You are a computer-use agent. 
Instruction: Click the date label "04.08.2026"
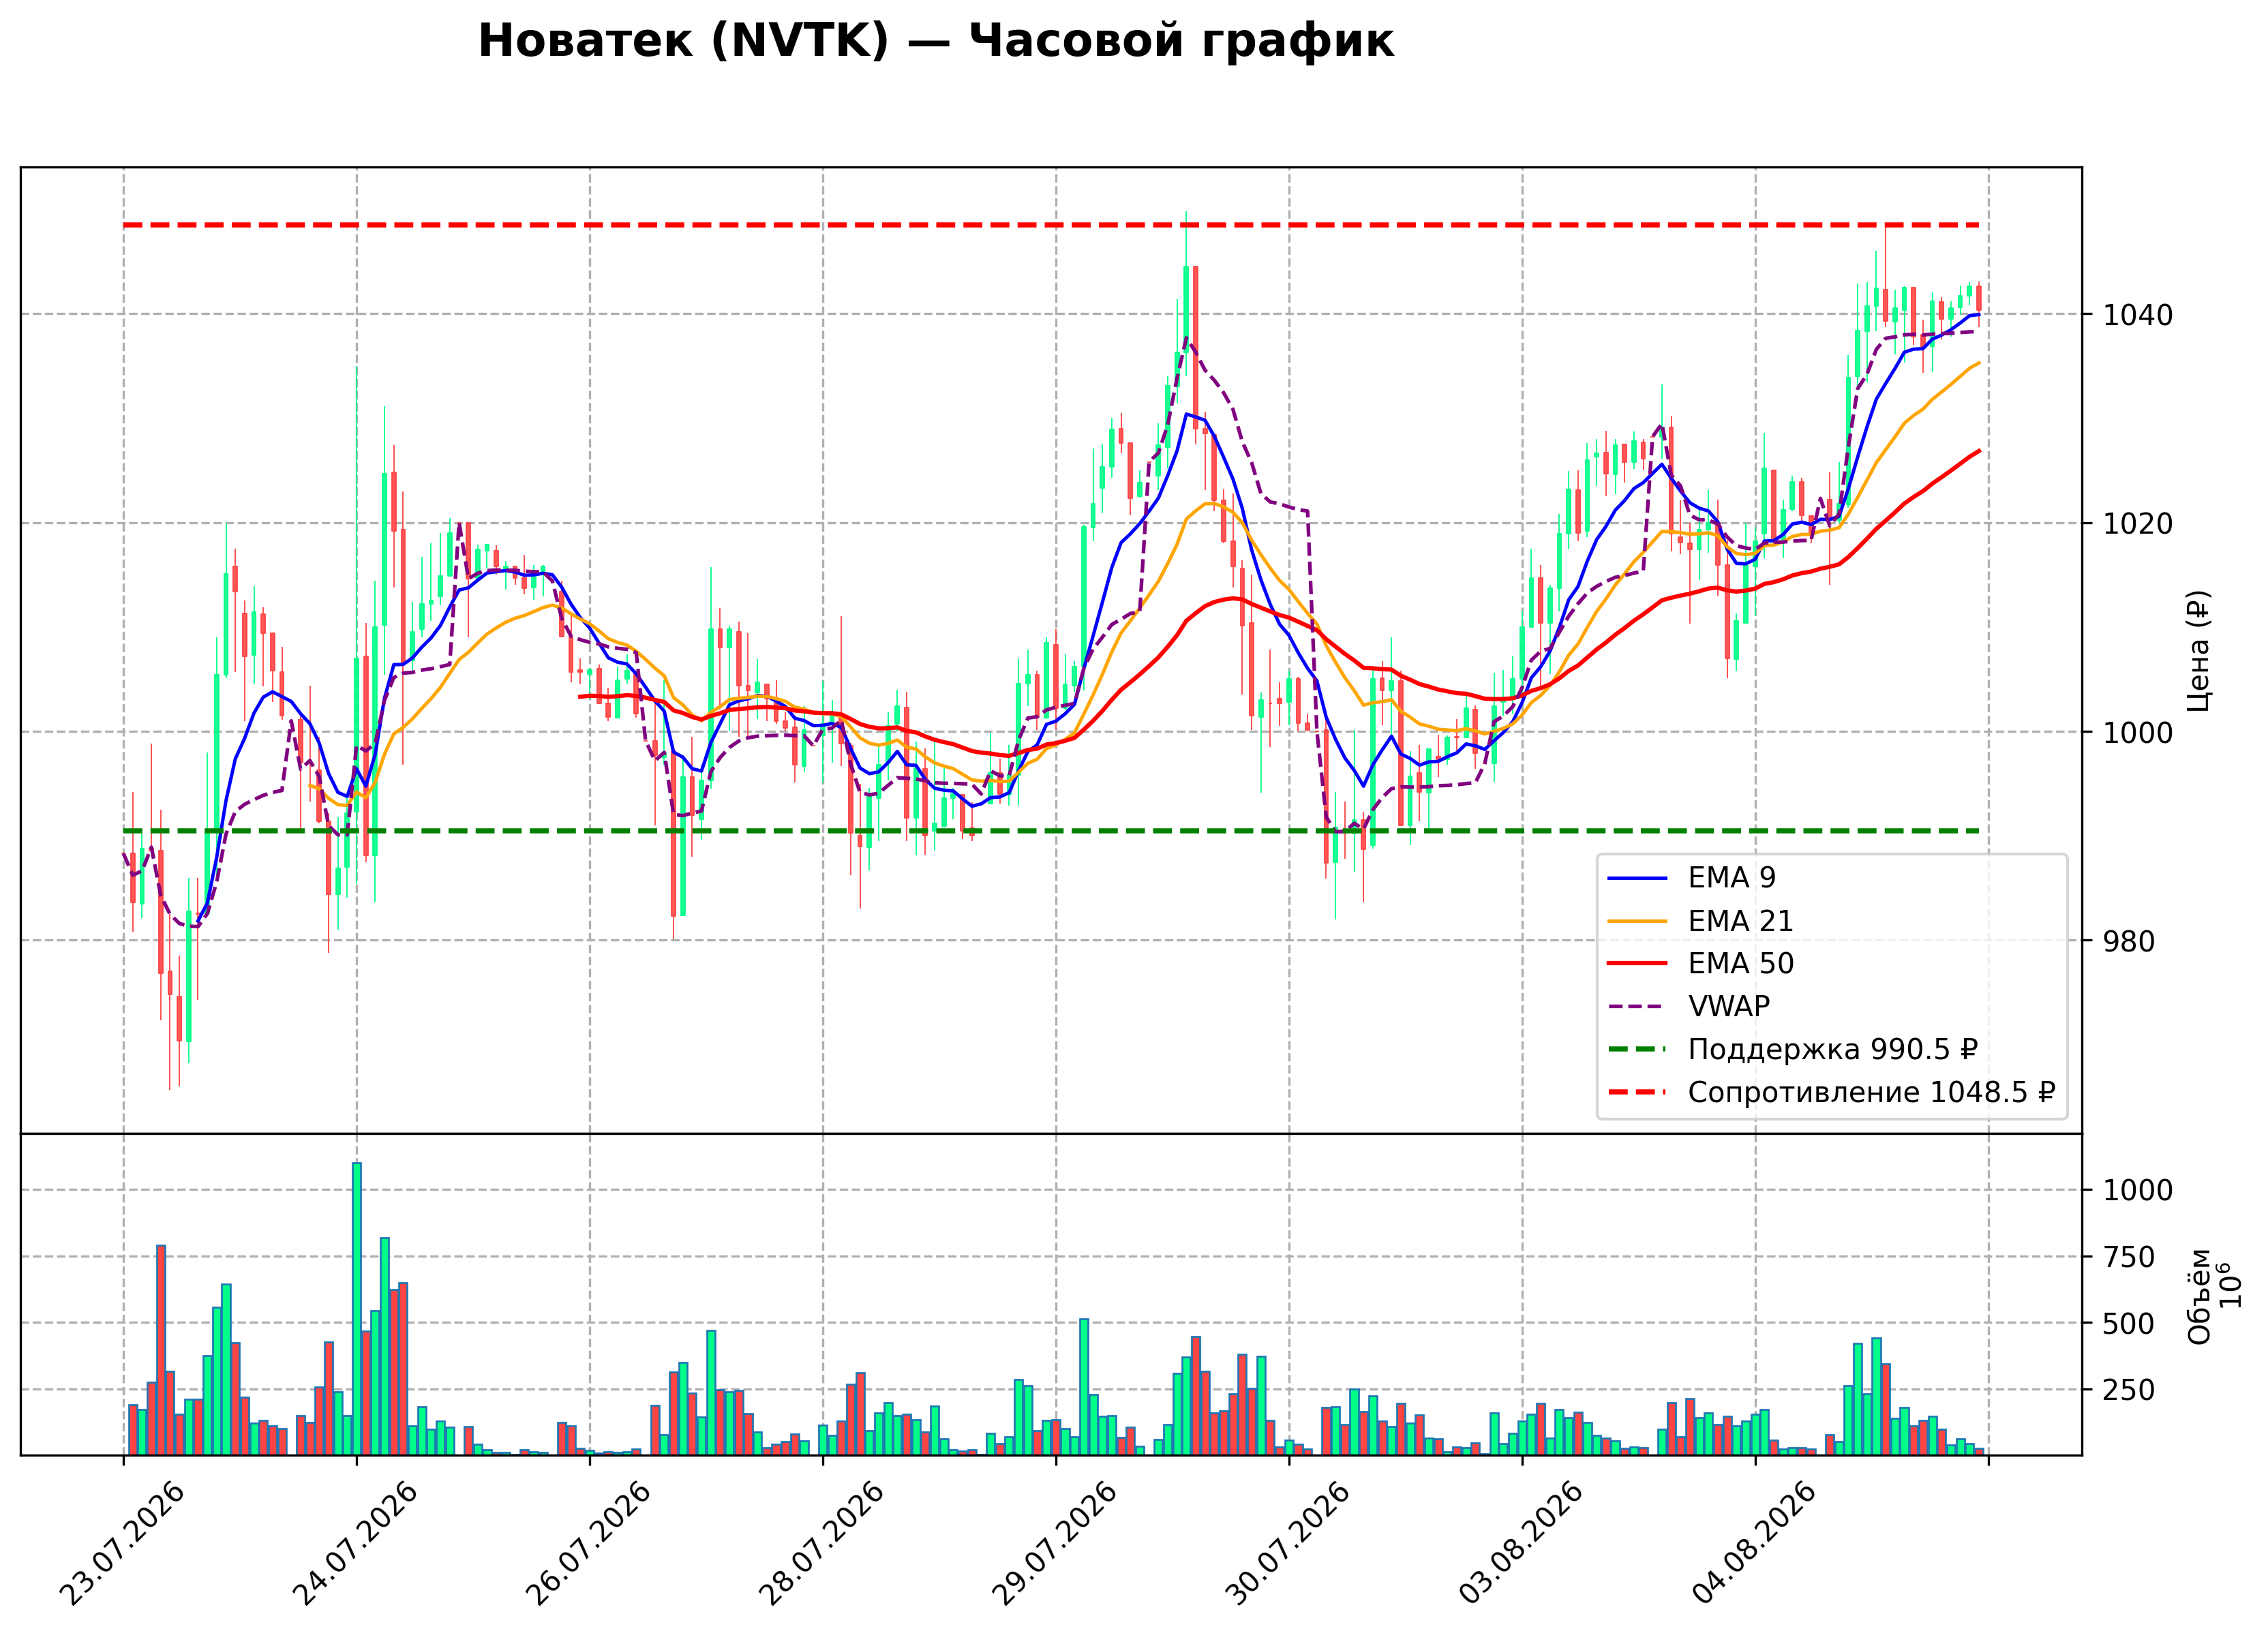tap(1753, 1544)
